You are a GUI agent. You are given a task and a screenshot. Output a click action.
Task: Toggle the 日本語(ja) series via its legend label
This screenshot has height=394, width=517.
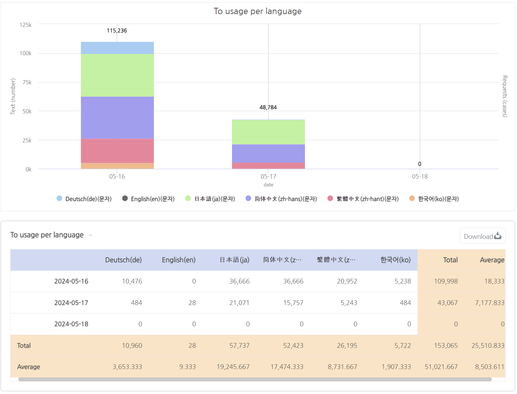214,199
